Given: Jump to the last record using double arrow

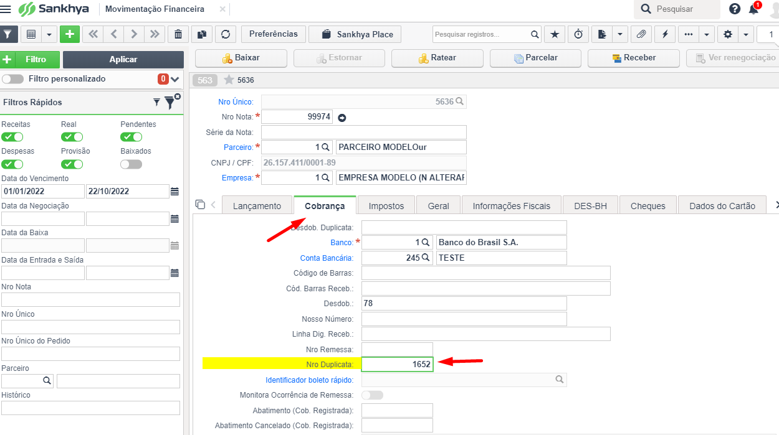Looking at the screenshot, I should pos(155,34).
